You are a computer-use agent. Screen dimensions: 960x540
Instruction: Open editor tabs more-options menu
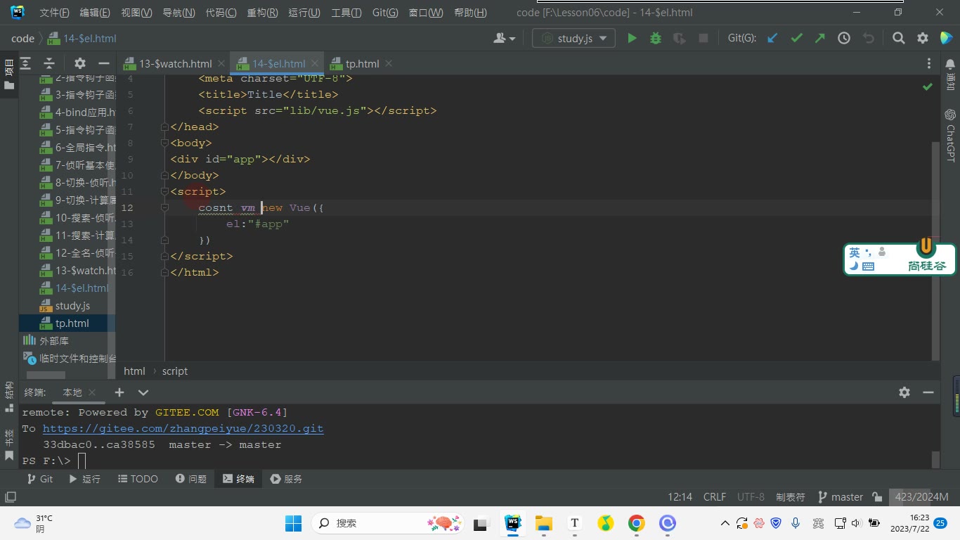[930, 63]
